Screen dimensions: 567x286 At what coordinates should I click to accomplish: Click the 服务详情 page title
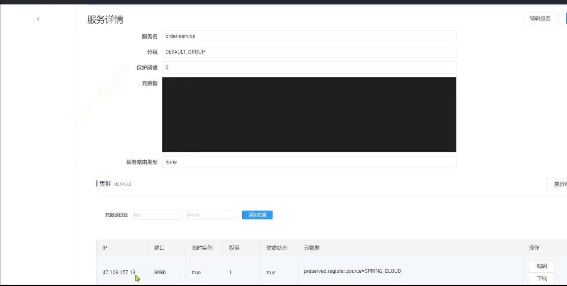click(x=105, y=19)
